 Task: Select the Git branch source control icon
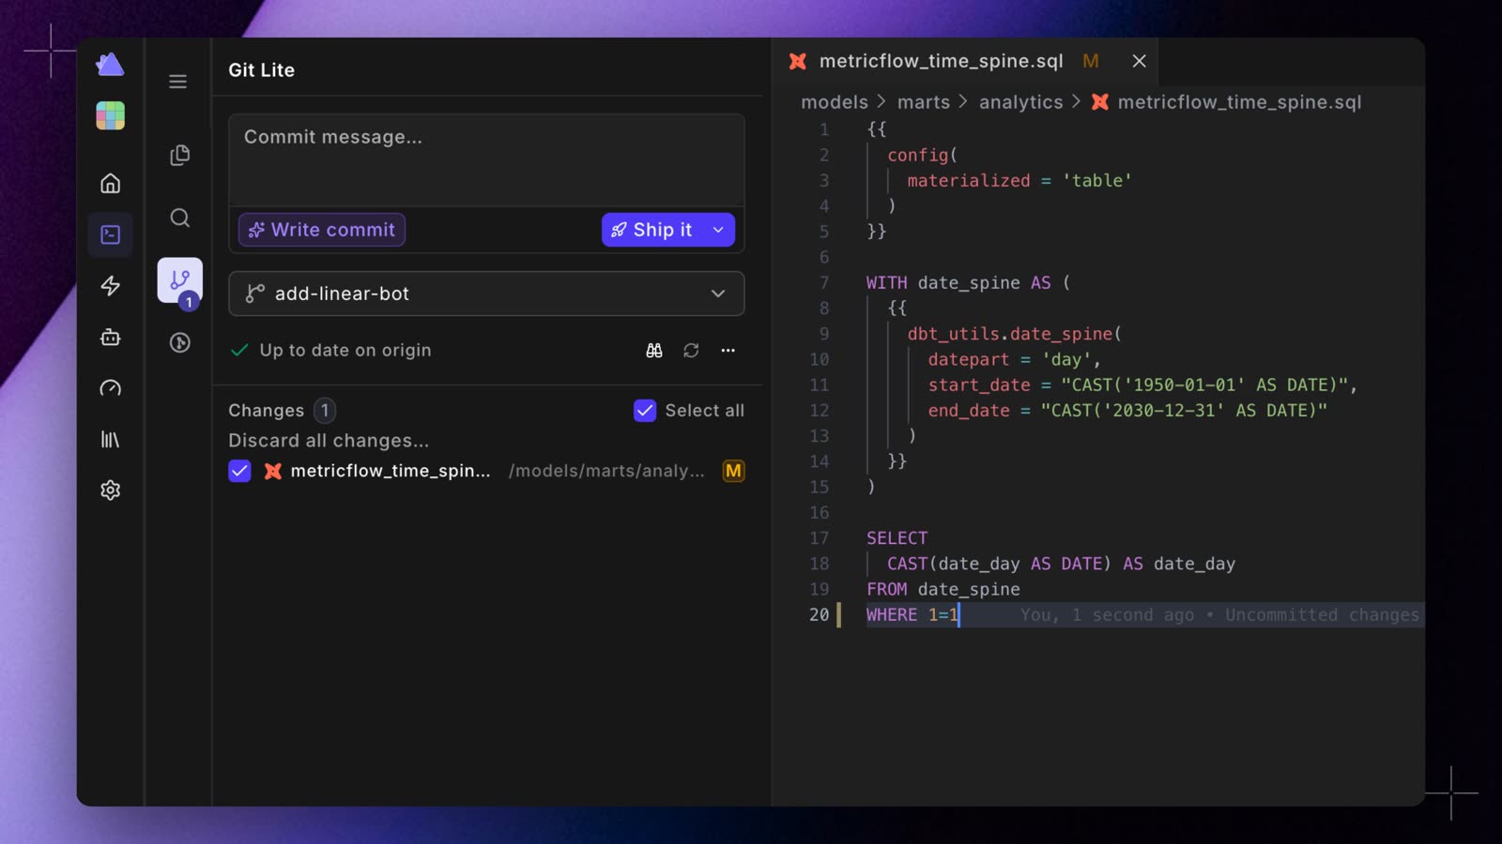tap(179, 280)
